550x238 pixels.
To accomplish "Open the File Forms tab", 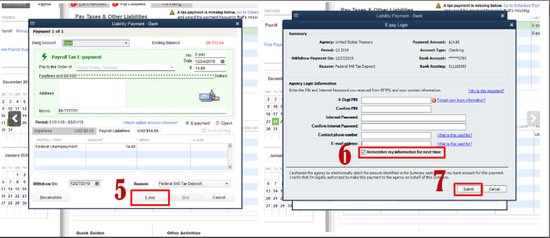I will pyautogui.click(x=172, y=4).
